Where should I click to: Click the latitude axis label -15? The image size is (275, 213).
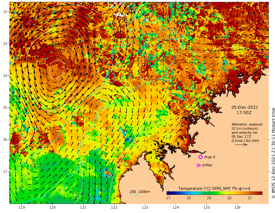pyautogui.click(x=5, y=107)
